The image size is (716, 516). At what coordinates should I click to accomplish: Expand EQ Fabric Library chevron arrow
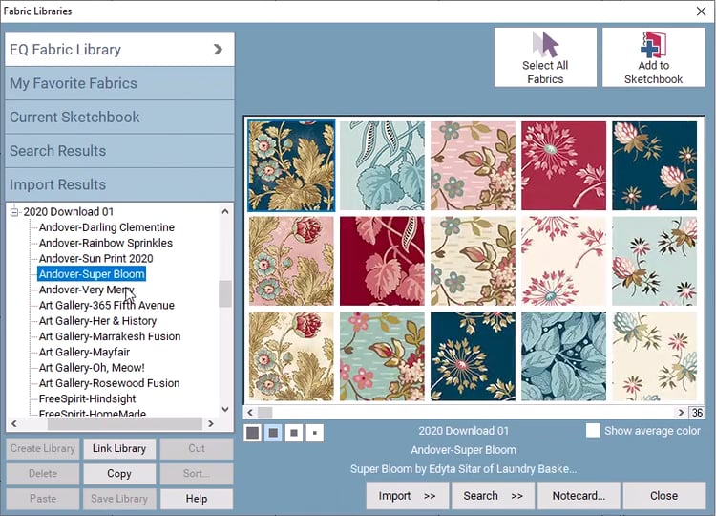(218, 50)
